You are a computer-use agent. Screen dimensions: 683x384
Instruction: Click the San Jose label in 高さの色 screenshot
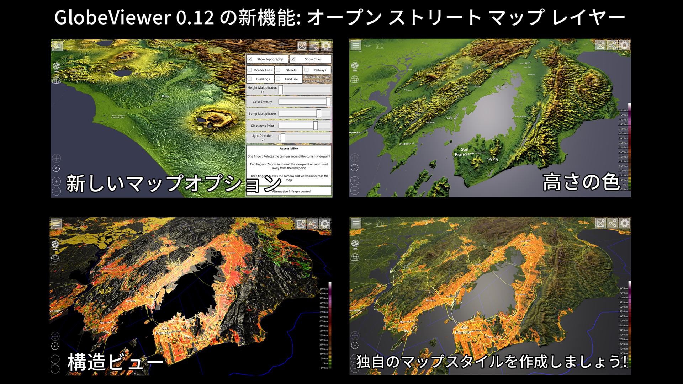click(525, 63)
